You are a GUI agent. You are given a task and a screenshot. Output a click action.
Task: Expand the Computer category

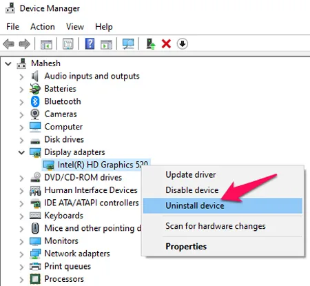[x=21, y=127]
